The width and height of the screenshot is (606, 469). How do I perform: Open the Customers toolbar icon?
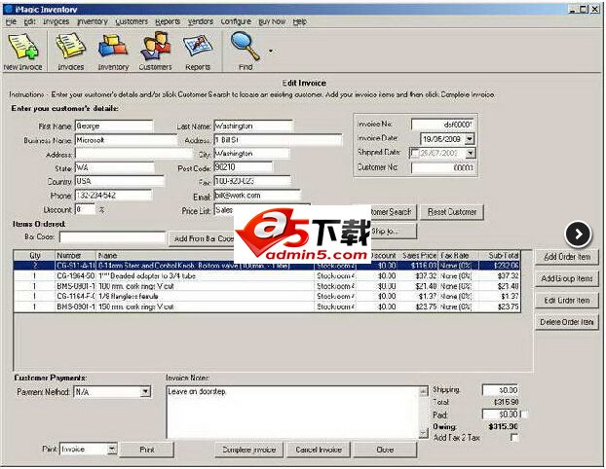pos(155,52)
